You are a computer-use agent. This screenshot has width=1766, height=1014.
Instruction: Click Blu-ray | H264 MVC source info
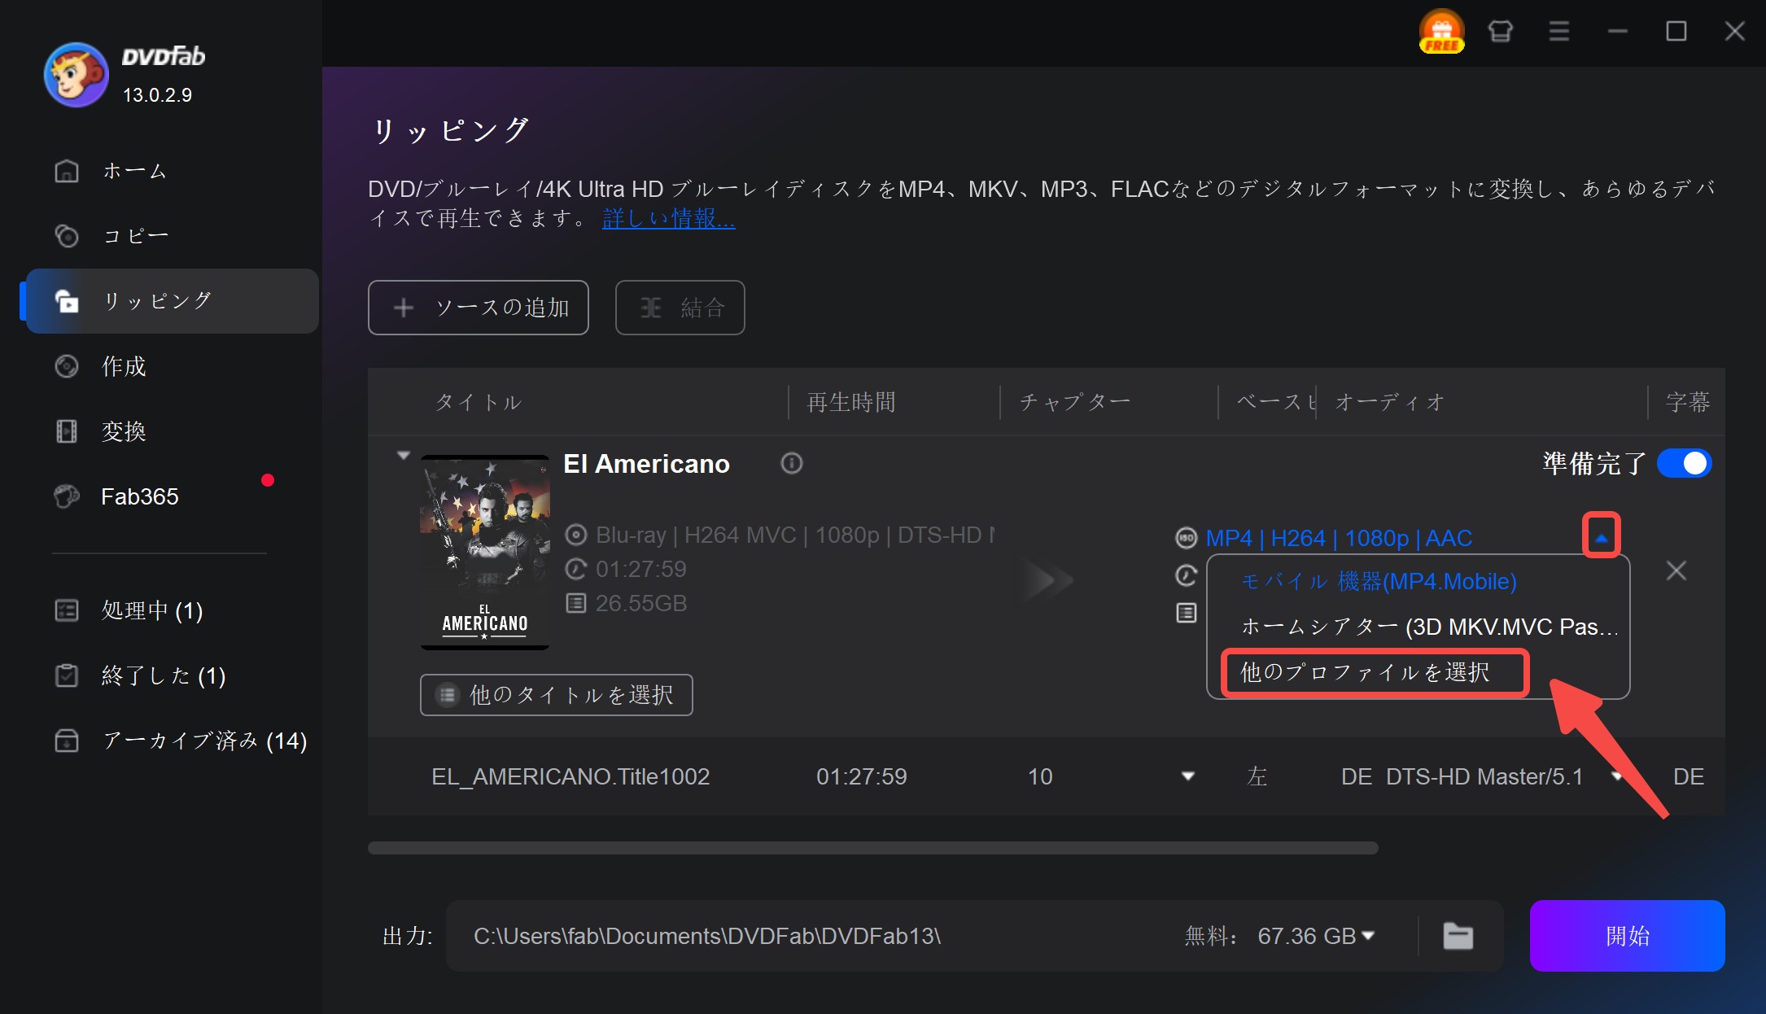pos(795,535)
